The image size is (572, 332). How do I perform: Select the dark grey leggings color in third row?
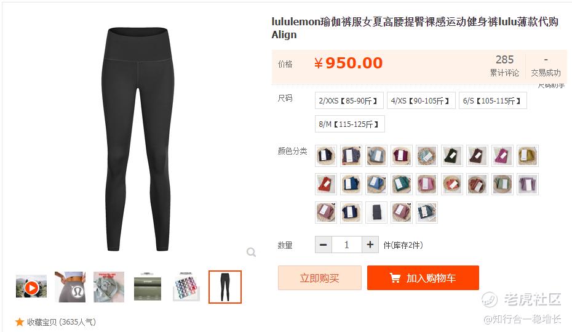[x=376, y=213]
